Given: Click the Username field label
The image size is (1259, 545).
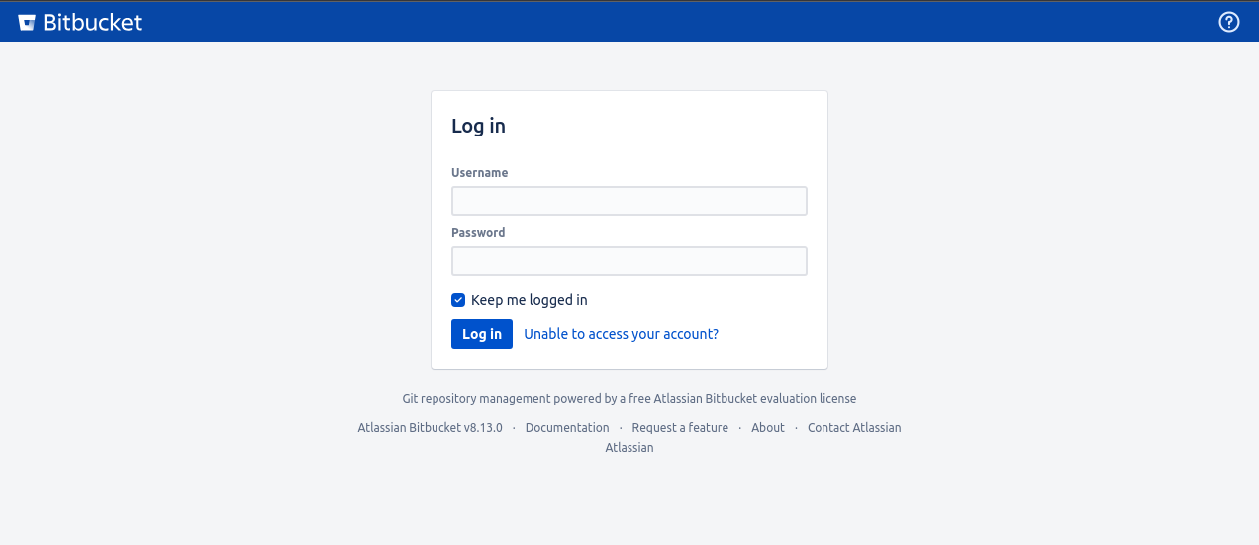Looking at the screenshot, I should [x=479, y=173].
